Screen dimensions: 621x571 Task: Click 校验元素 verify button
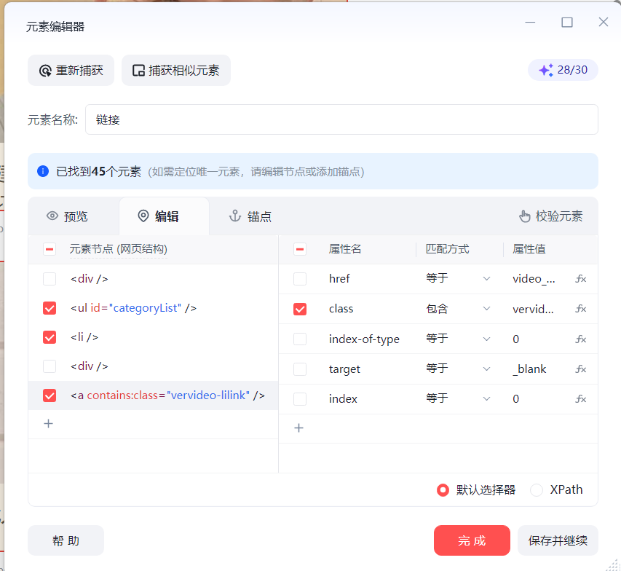(x=551, y=216)
